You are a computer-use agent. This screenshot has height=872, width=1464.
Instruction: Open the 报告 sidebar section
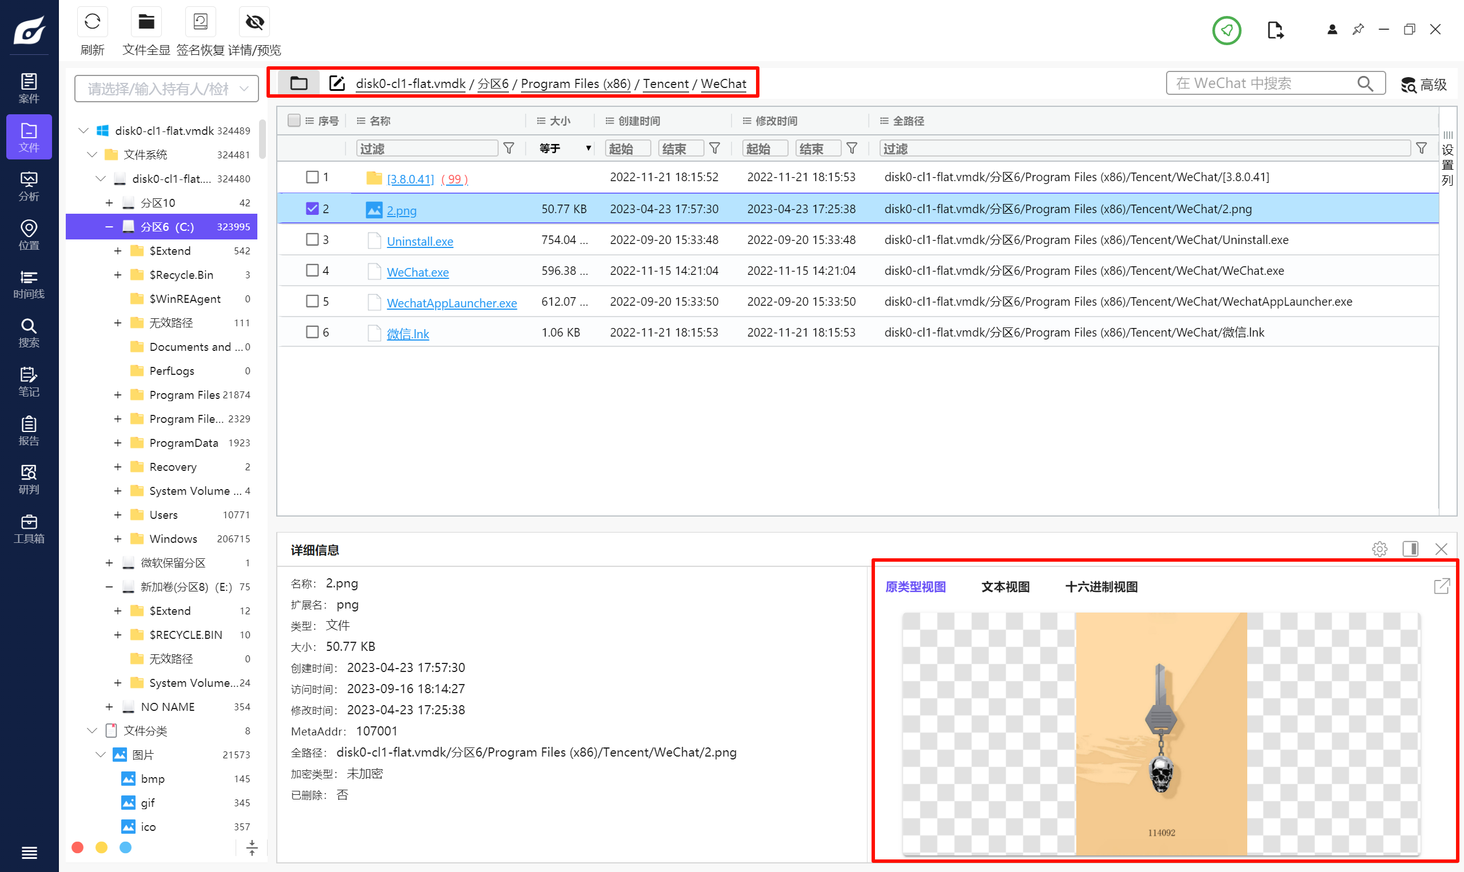point(29,431)
